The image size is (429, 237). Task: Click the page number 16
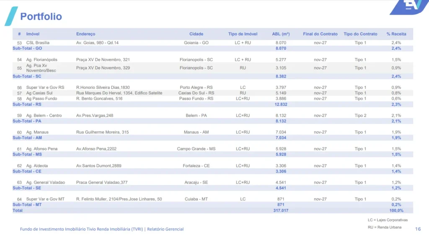417,229
